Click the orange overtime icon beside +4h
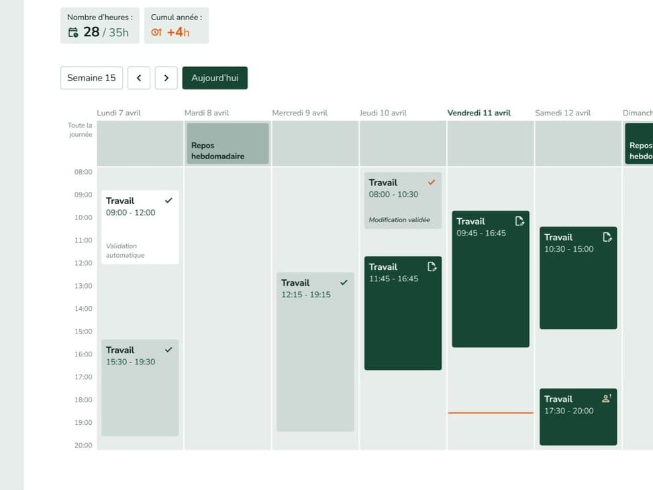Viewport: 653px width, 490px height. coord(156,32)
